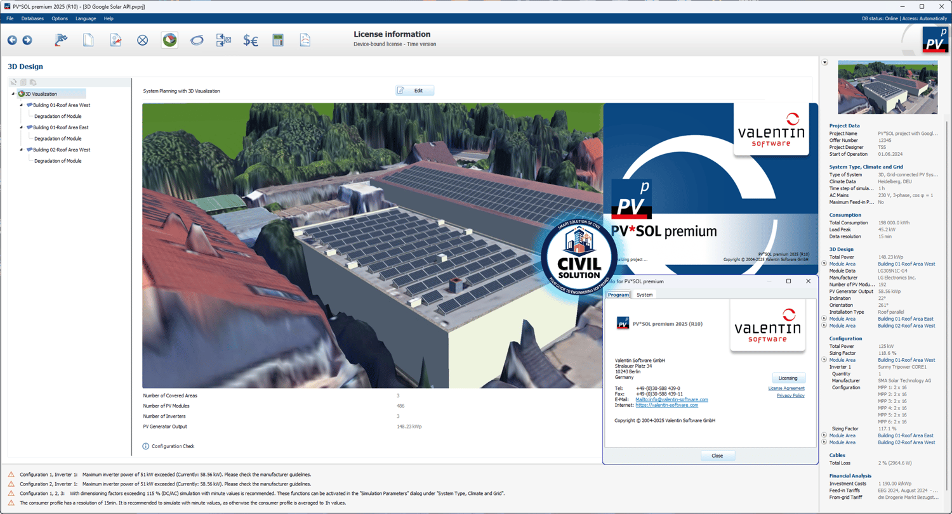Open the running-figure Welcome icon in toolbar
Image resolution: width=952 pixels, height=514 pixels.
pos(61,41)
